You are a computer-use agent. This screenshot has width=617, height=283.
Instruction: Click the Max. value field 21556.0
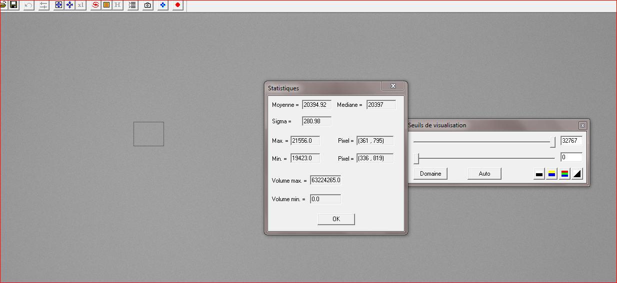(x=305, y=141)
